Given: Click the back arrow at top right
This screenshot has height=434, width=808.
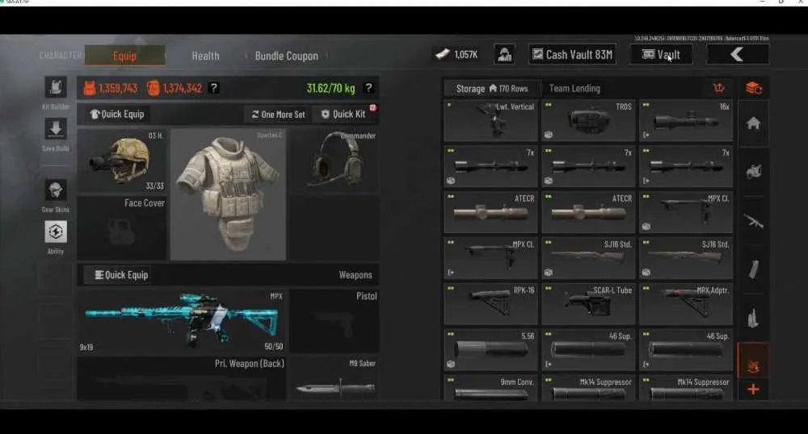Looking at the screenshot, I should pyautogui.click(x=738, y=54).
